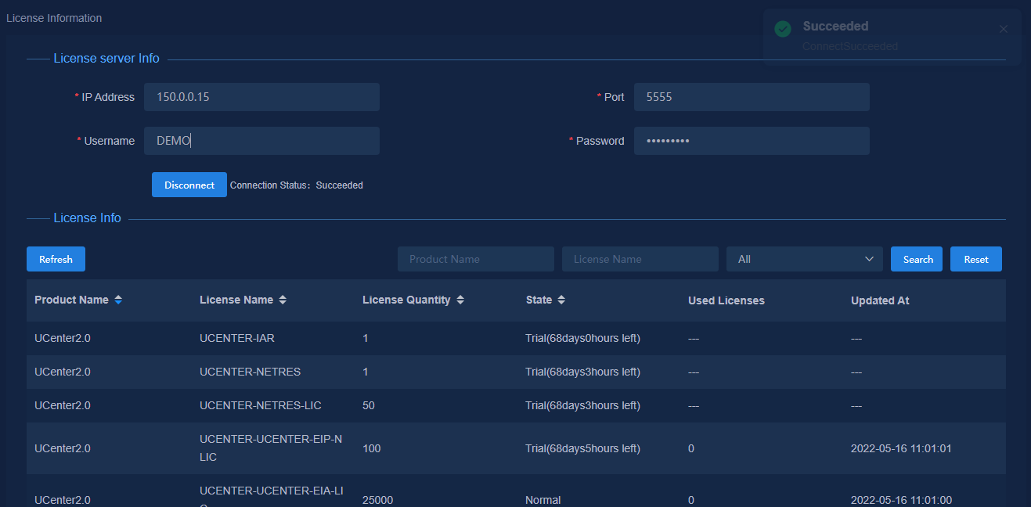Focus the IP Address input field
Image resolution: width=1031 pixels, height=507 pixels.
(x=262, y=97)
